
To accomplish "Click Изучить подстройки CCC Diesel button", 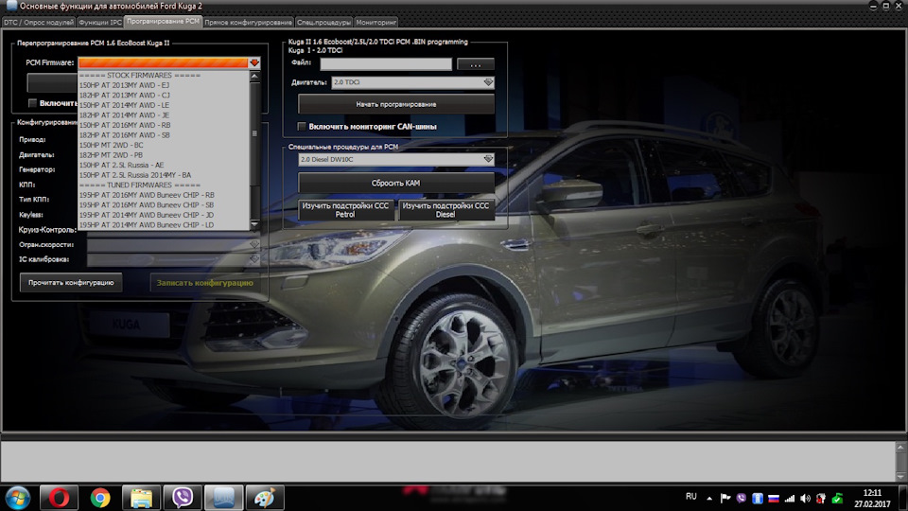I will coord(445,210).
